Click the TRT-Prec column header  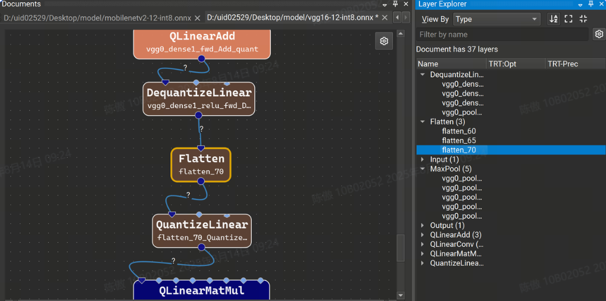(x=575, y=64)
